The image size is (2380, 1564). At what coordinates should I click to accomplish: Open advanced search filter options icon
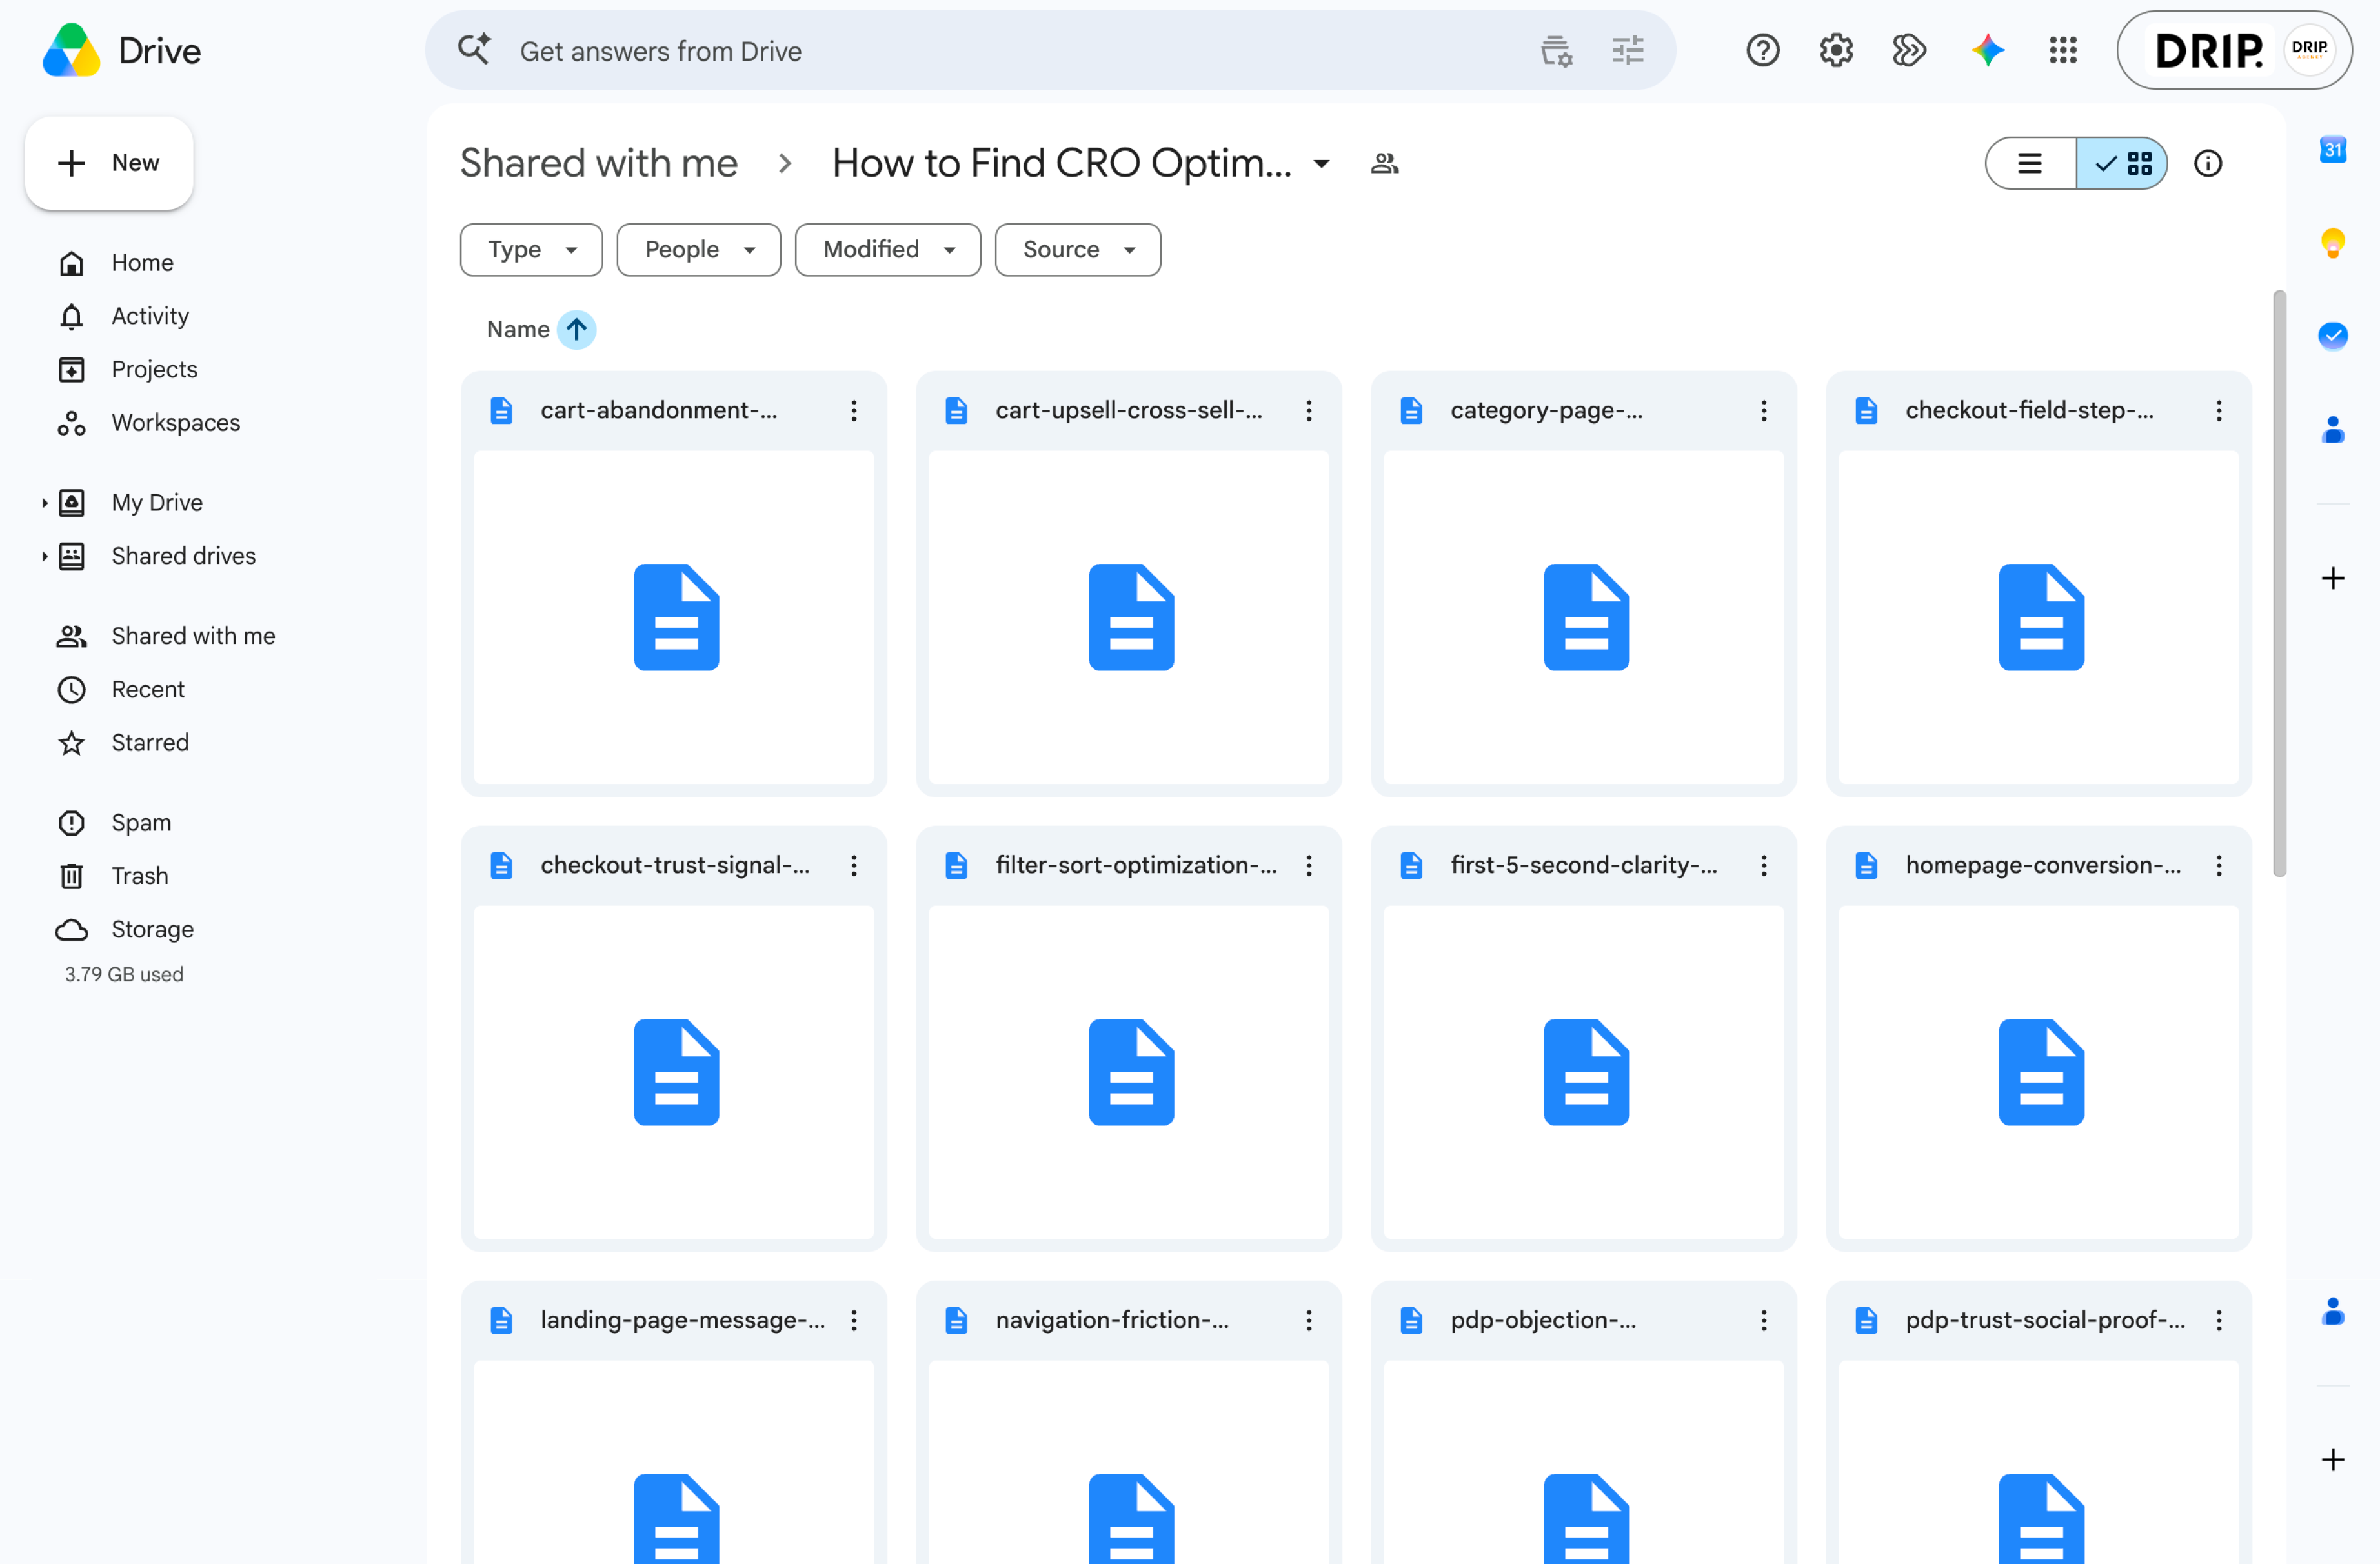(1628, 50)
